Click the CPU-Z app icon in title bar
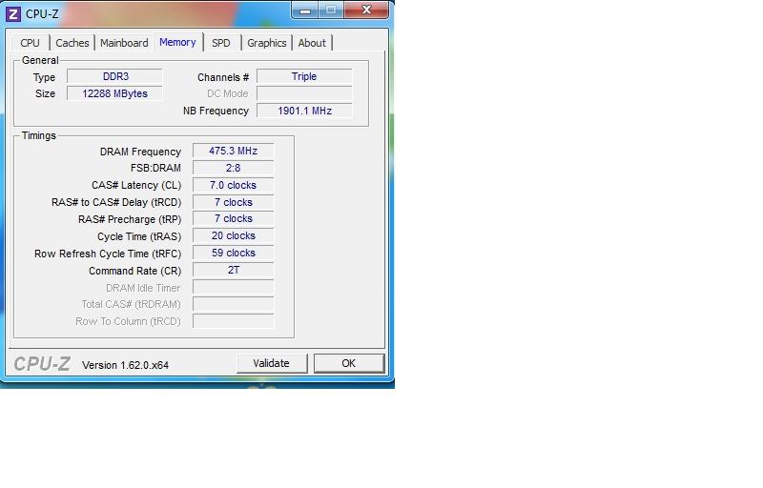The image size is (763, 488). coord(13,13)
